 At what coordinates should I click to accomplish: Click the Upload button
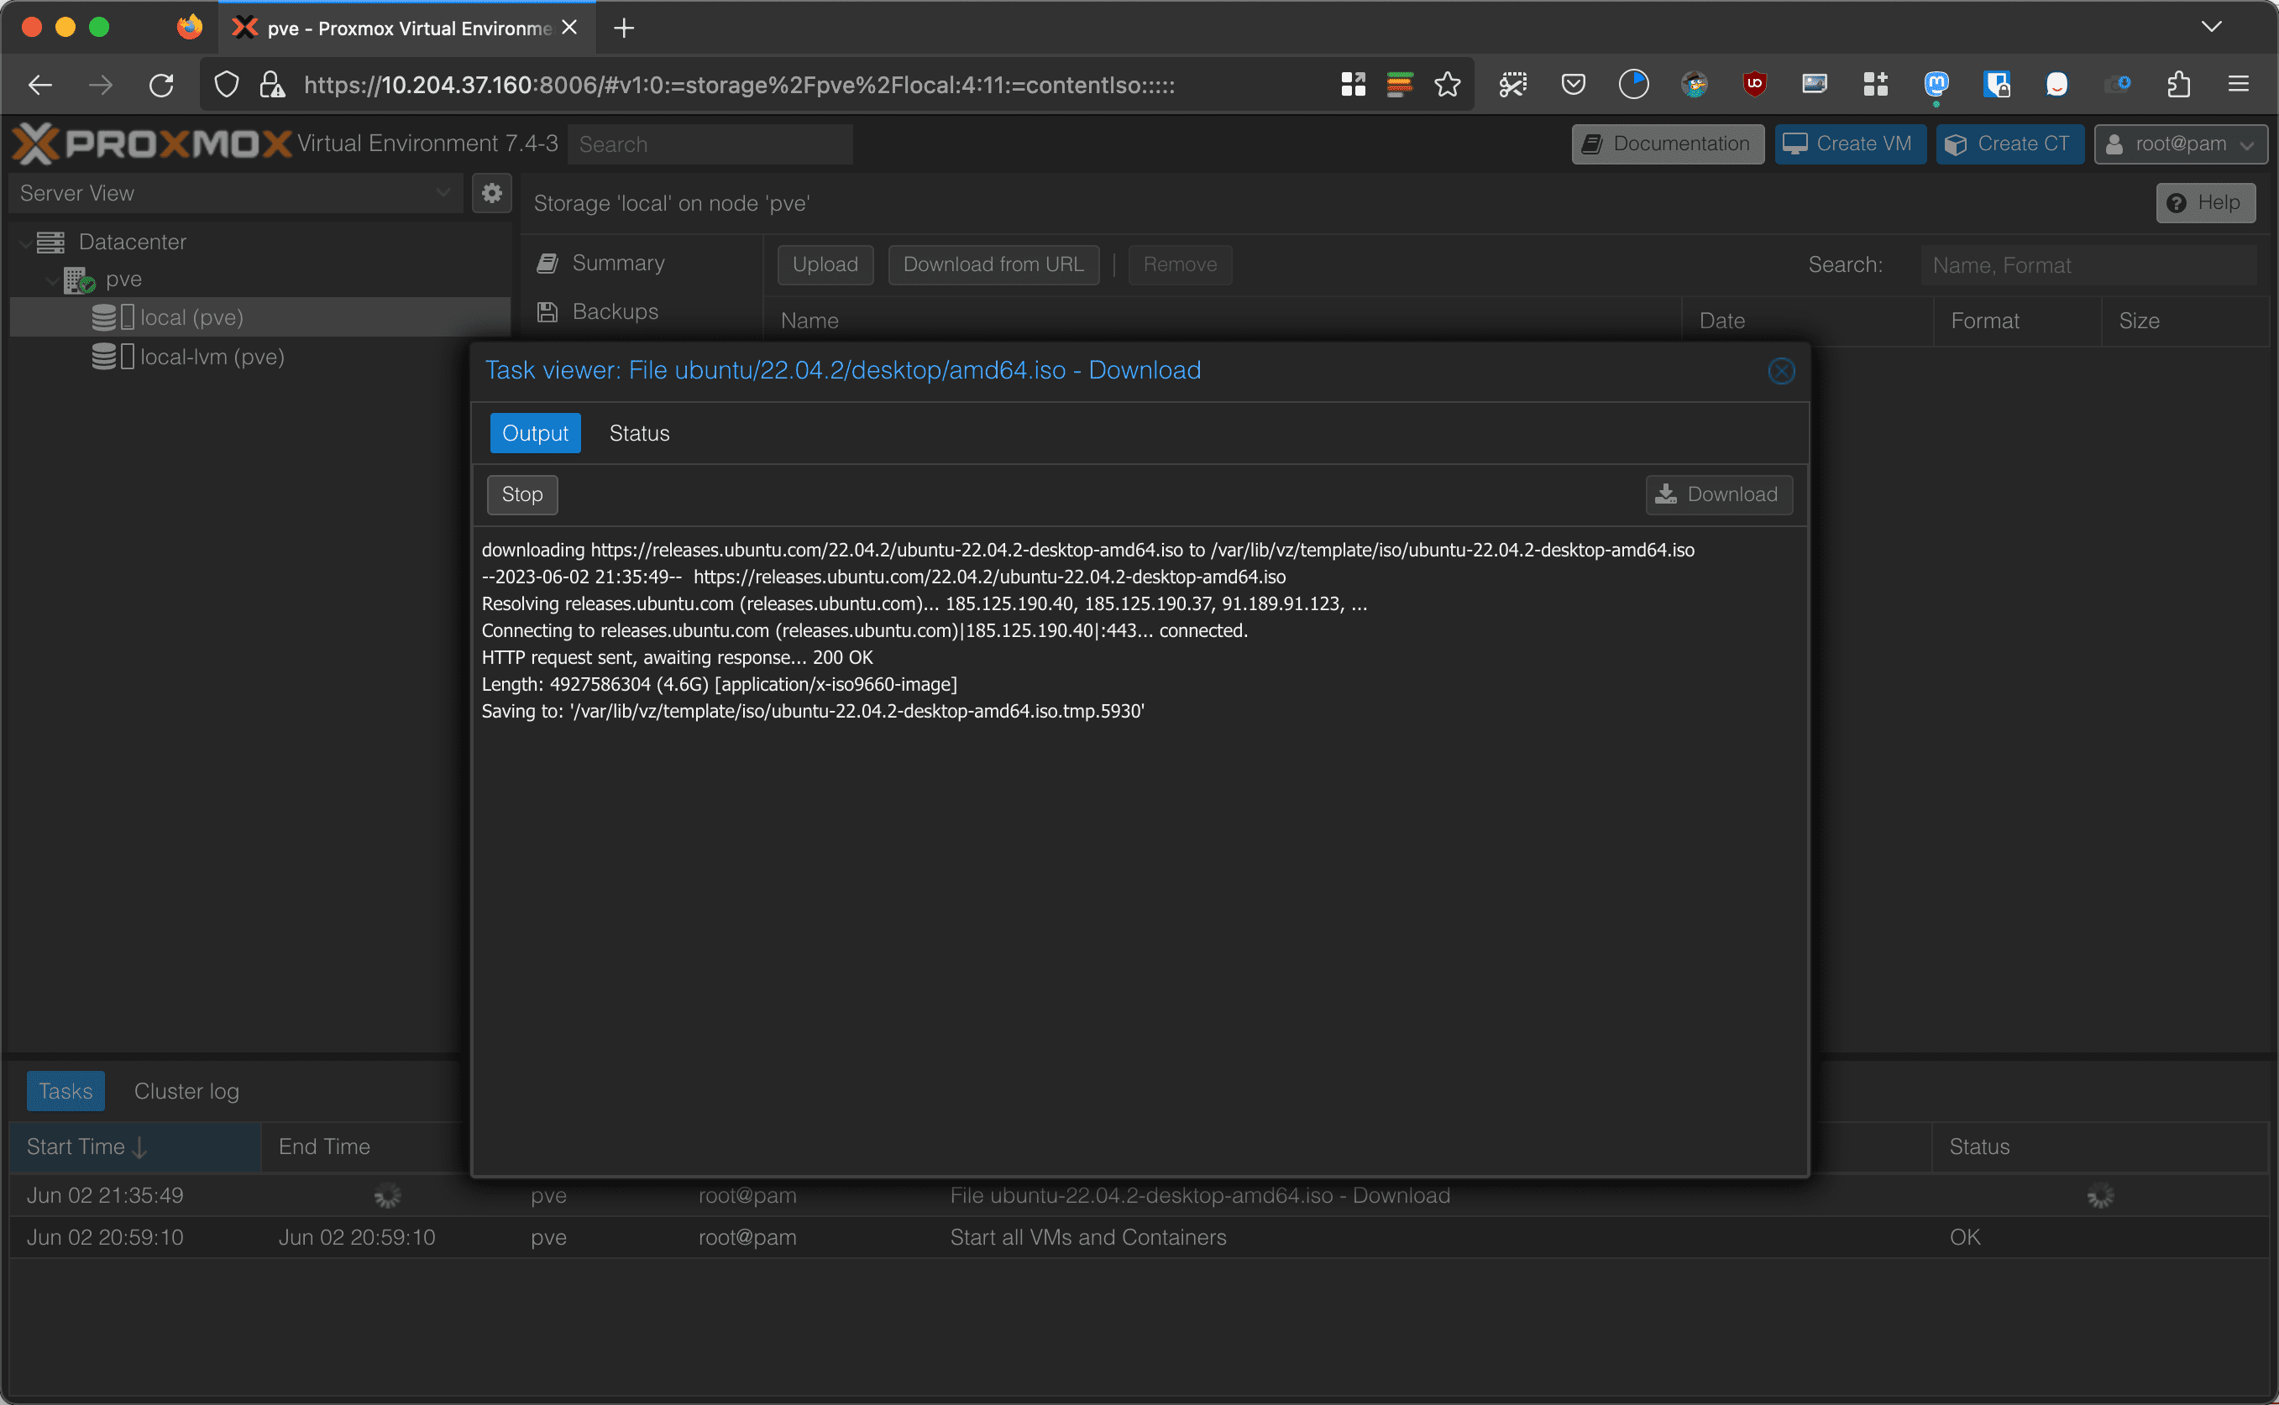pyautogui.click(x=825, y=265)
